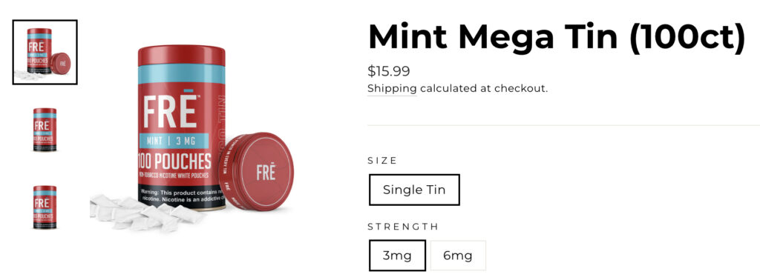
Task: Follow the Shipping policy link
Action: [392, 88]
